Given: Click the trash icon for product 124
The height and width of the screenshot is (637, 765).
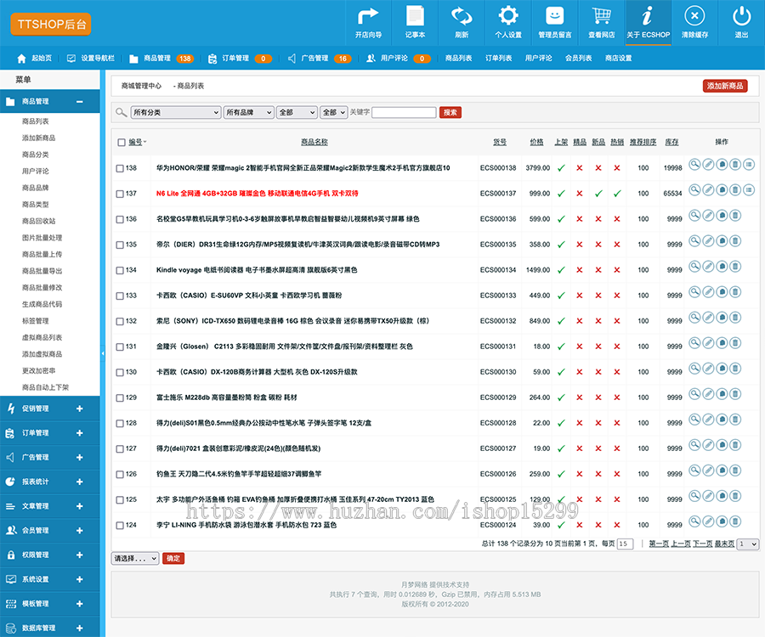Looking at the screenshot, I should [735, 521].
